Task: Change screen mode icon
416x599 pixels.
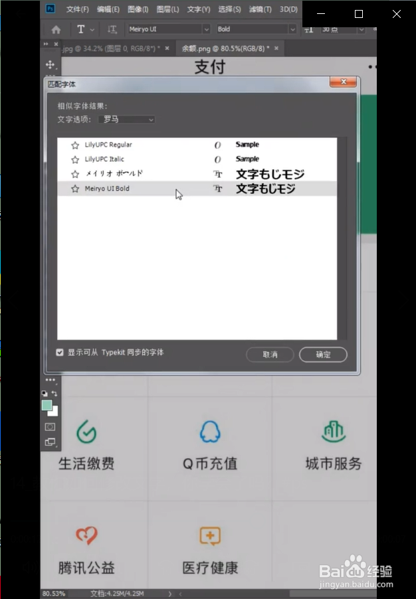Action: coord(50,442)
